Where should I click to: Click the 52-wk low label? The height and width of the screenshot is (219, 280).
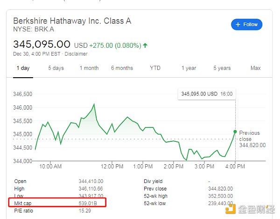point(154,203)
